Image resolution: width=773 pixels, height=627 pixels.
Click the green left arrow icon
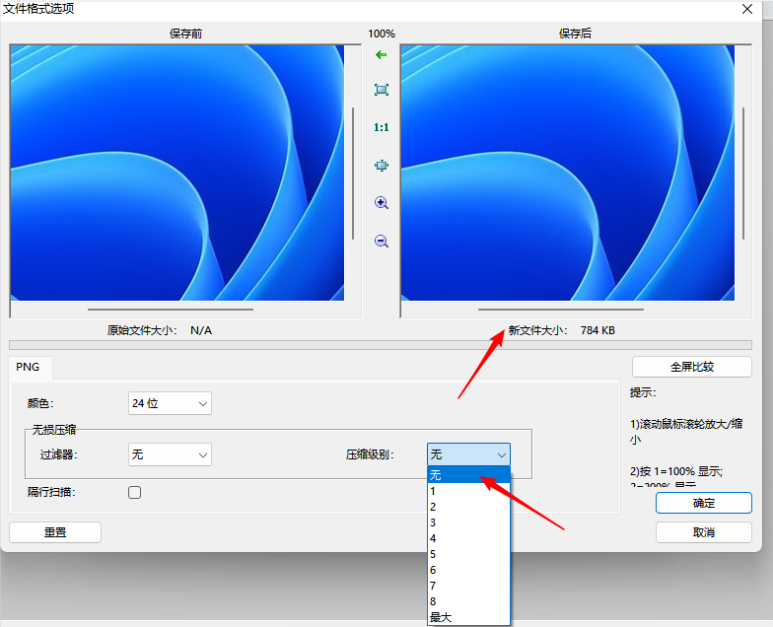[x=381, y=55]
